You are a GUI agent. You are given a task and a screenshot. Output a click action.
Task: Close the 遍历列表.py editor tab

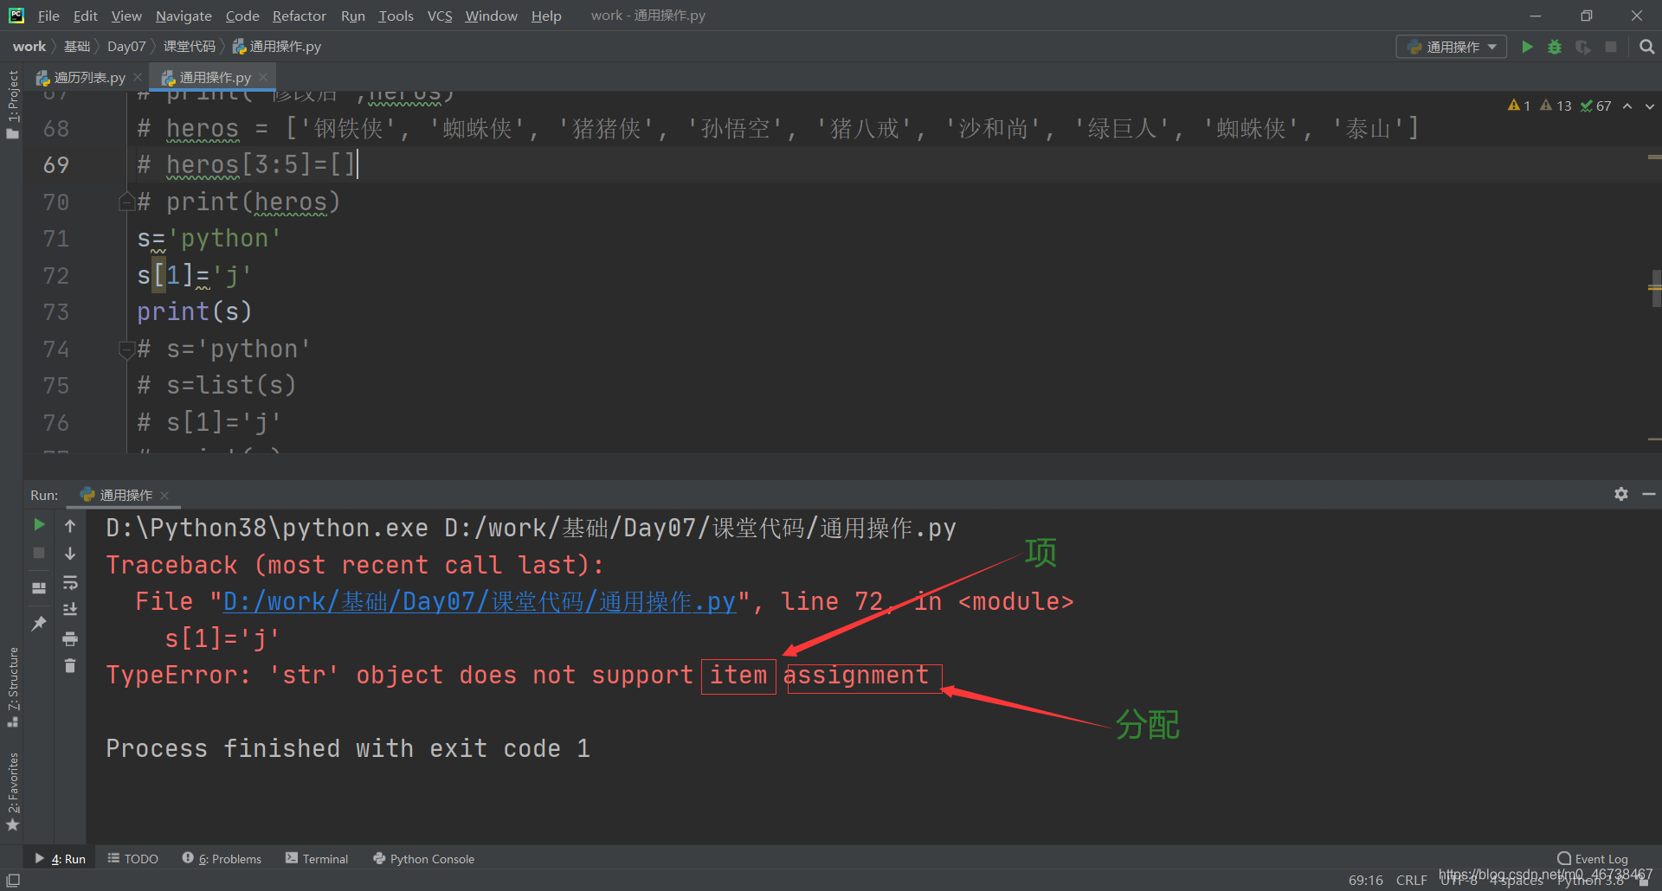coord(138,77)
